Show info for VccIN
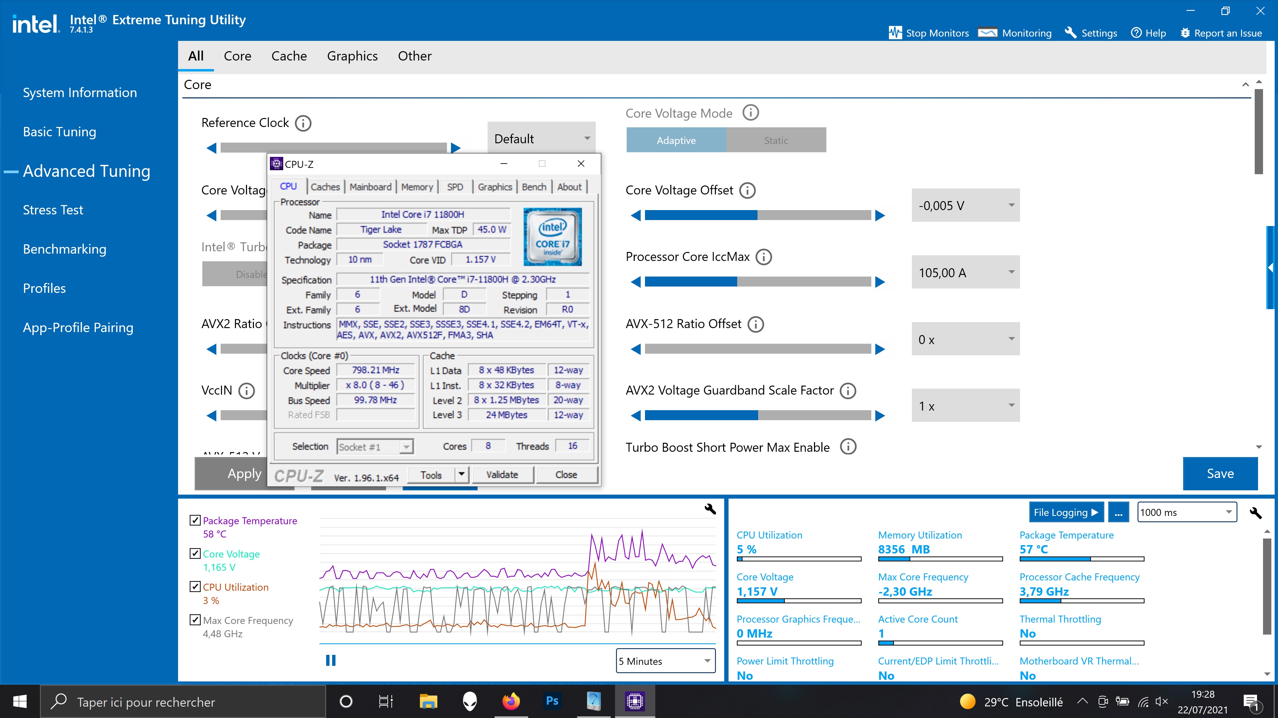This screenshot has height=718, width=1278. (246, 391)
